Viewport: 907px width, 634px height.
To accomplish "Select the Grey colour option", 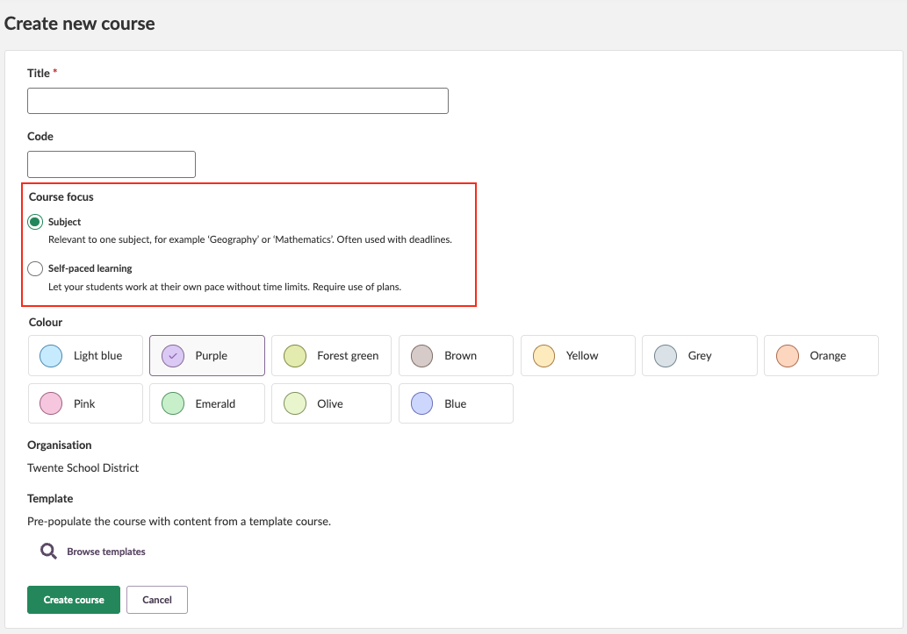I will pyautogui.click(x=699, y=356).
